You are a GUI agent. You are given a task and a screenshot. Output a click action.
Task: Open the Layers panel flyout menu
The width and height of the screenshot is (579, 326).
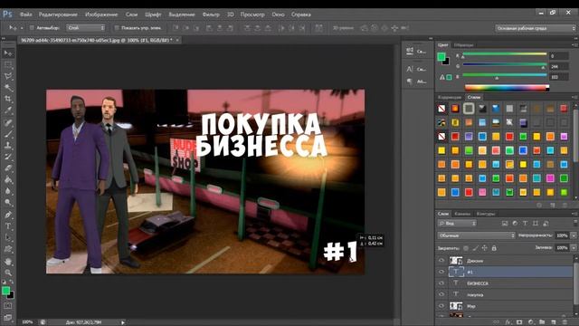click(x=574, y=214)
